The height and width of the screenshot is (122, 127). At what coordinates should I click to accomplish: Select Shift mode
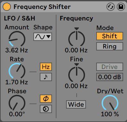tap(110, 36)
